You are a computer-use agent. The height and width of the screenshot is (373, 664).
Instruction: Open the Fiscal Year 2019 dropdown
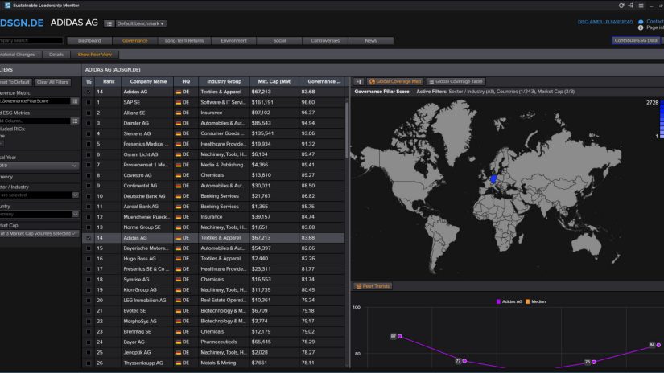click(x=39, y=166)
